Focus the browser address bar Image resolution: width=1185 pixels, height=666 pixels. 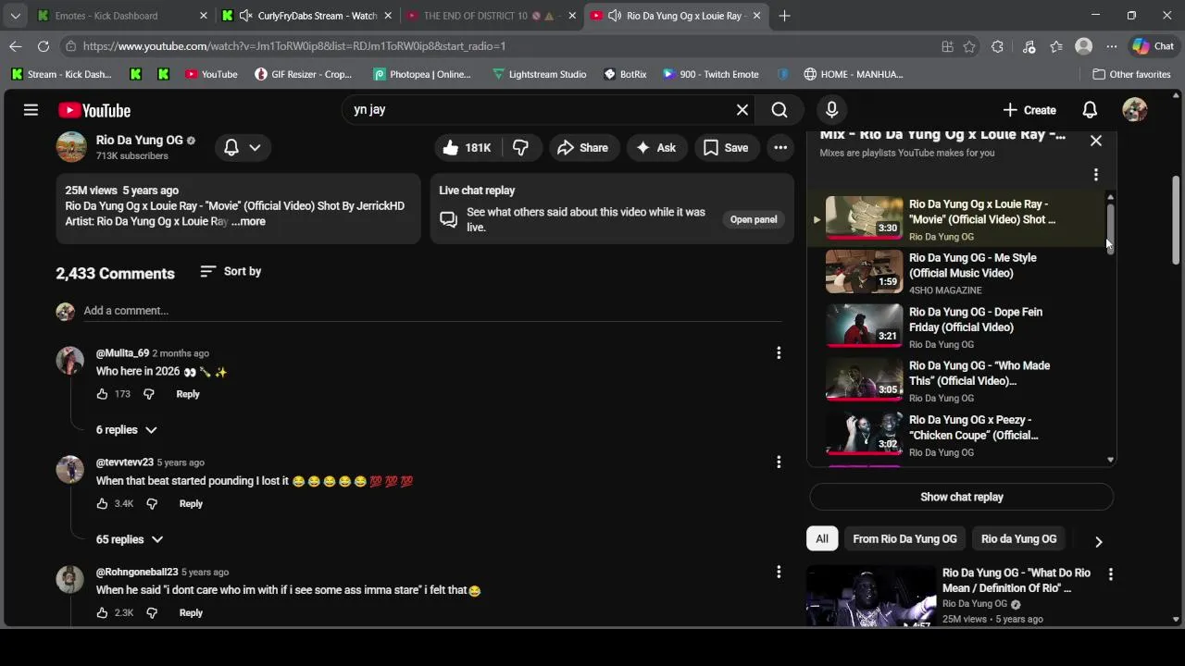[x=500, y=46]
